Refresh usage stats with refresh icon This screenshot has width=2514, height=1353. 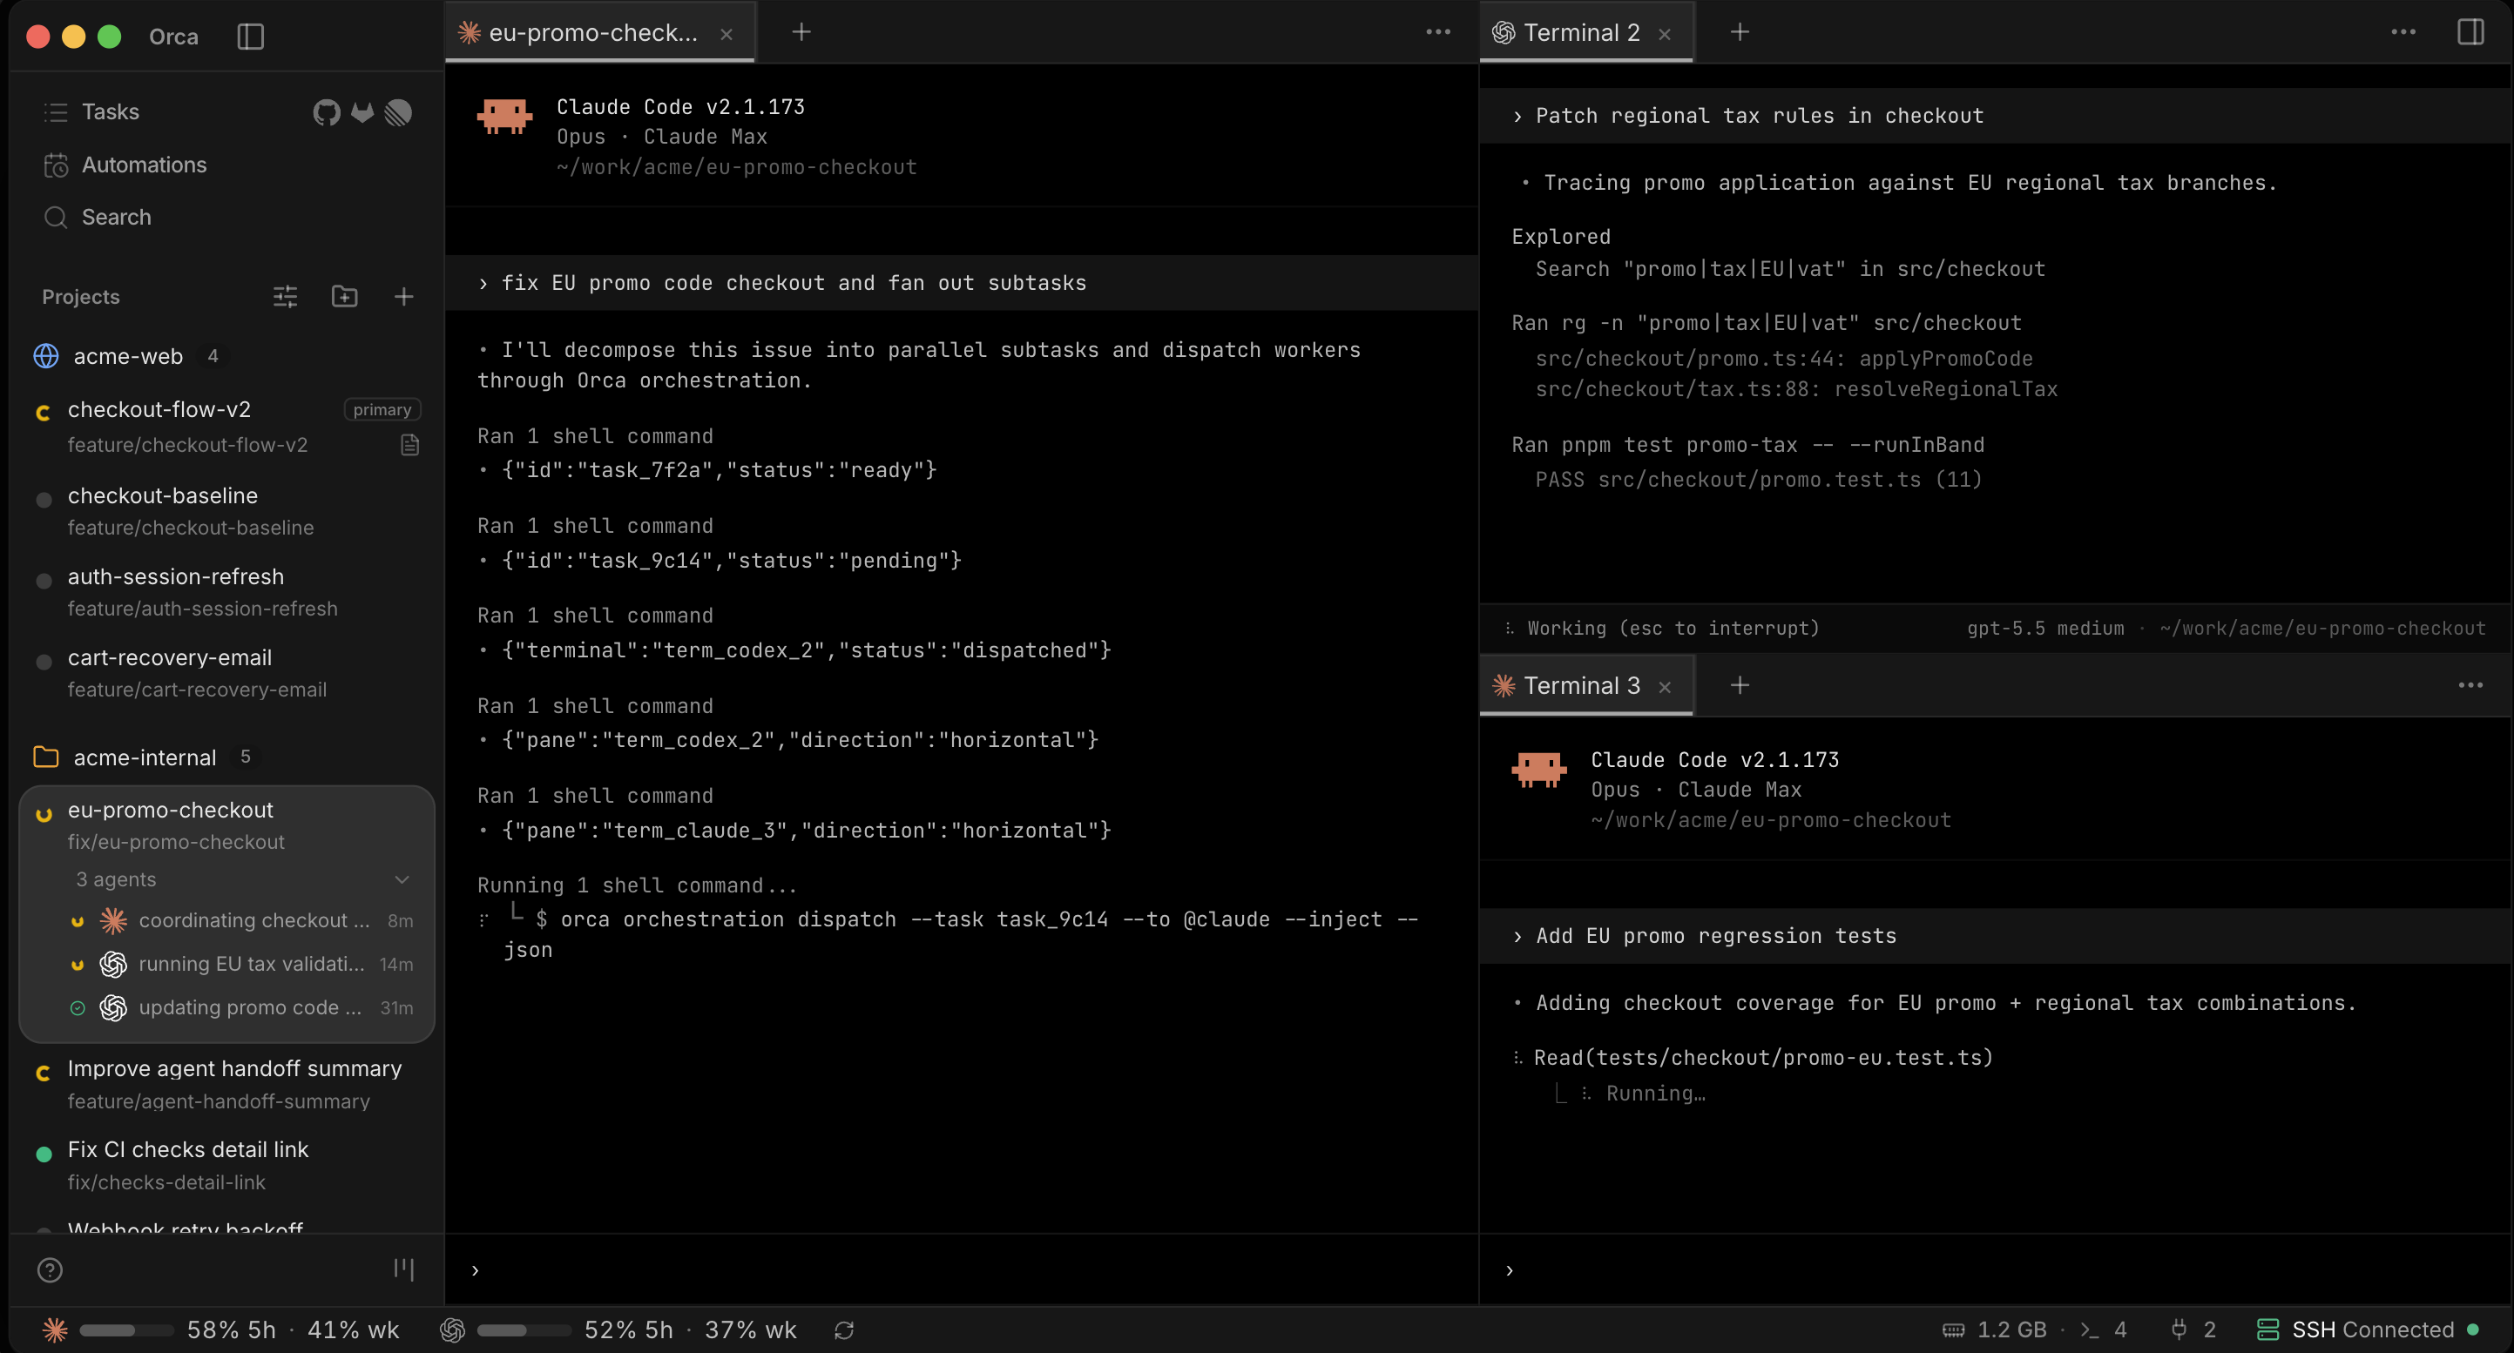click(844, 1329)
